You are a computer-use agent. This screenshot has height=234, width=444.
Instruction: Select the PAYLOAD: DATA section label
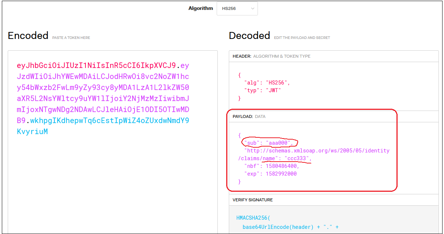pos(249,116)
